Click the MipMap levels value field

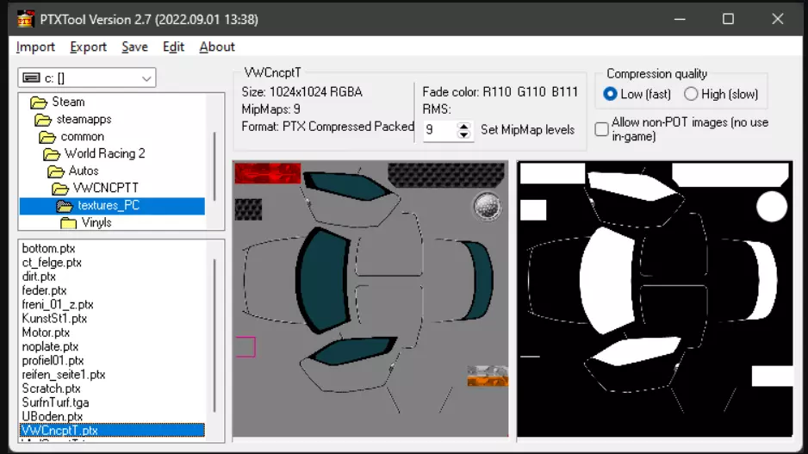pos(440,130)
